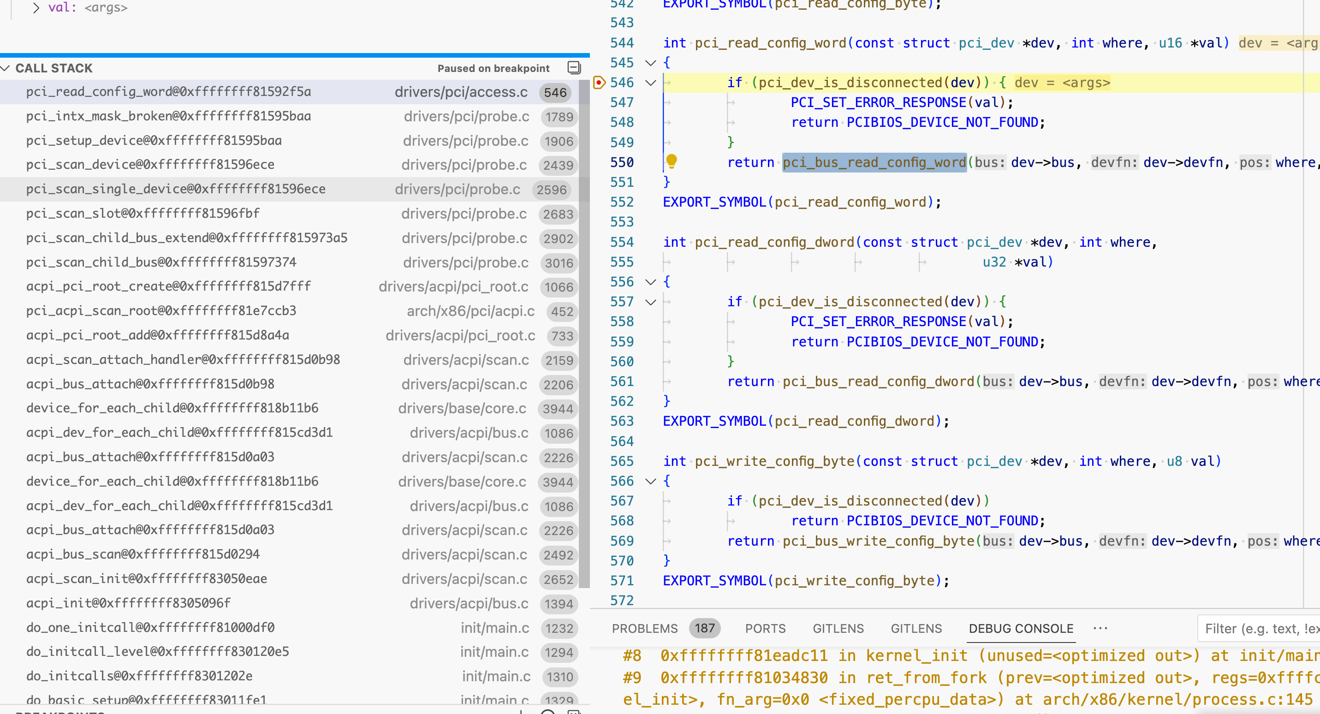Fold the if block at line 557
The width and height of the screenshot is (1320, 714).
coord(651,302)
